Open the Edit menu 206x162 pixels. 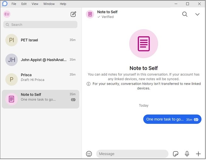(24, 4)
